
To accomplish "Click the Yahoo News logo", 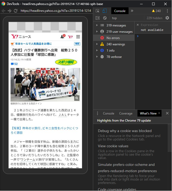I will pyautogui.click(x=21, y=37).
